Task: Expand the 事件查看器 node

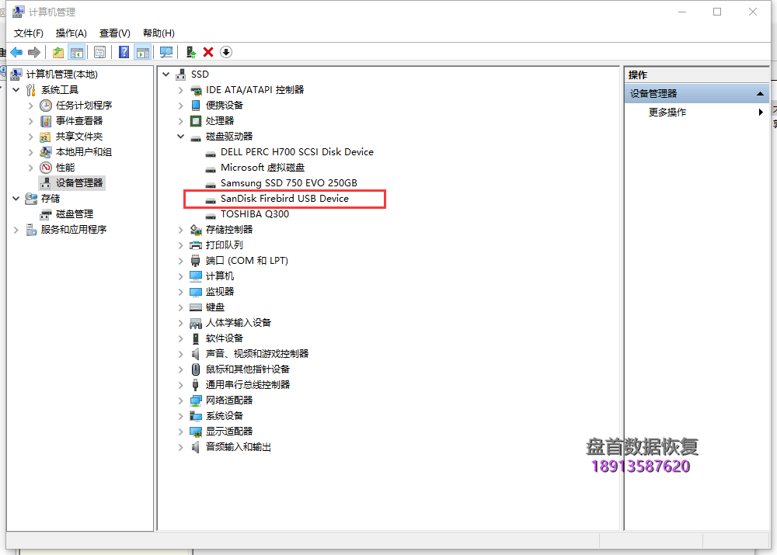Action: 31,121
